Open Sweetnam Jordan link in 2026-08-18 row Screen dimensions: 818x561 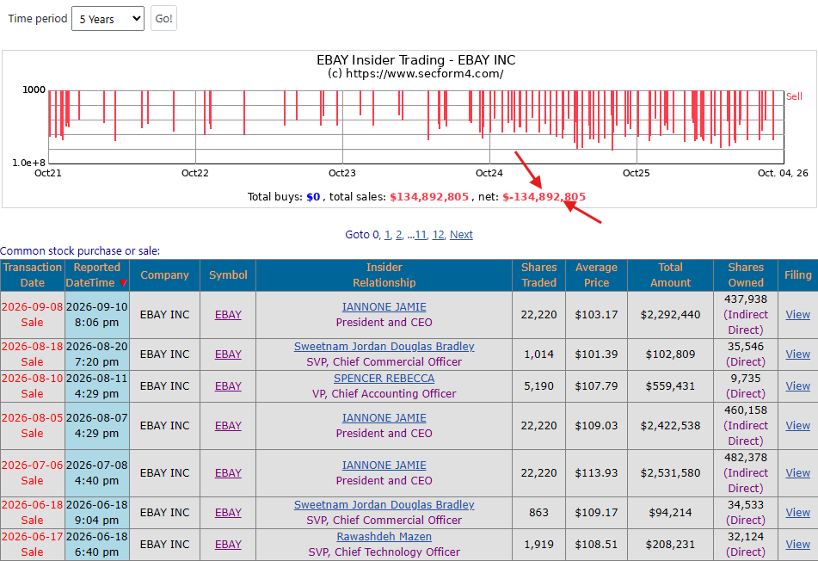coord(384,347)
